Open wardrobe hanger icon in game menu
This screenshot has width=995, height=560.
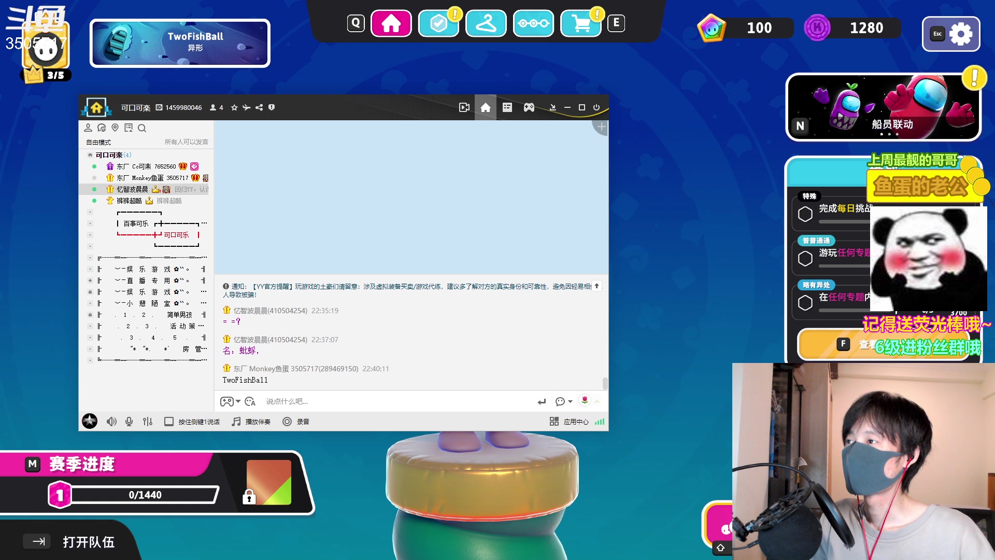(486, 23)
